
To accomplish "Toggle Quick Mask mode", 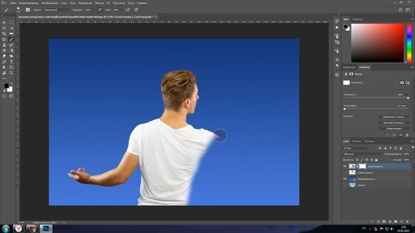I will 4,96.
